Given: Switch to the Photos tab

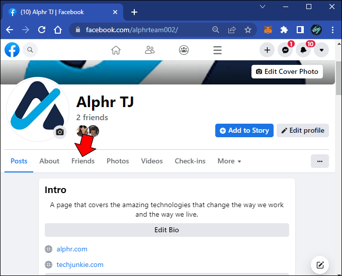Looking at the screenshot, I should [x=118, y=161].
